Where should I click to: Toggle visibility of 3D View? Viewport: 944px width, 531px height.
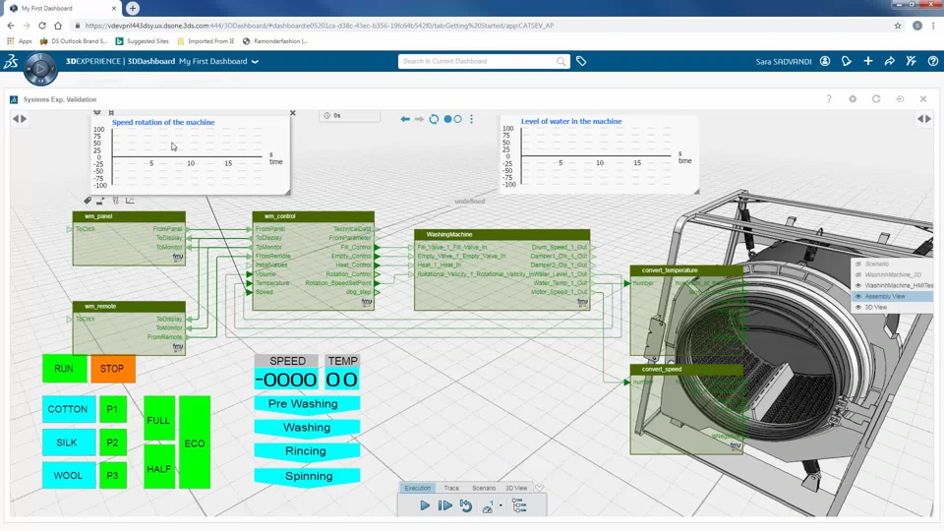tap(858, 307)
